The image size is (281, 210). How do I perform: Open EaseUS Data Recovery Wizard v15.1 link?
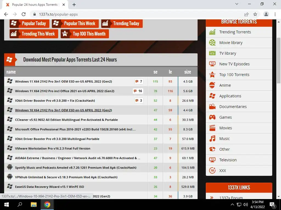49,187
